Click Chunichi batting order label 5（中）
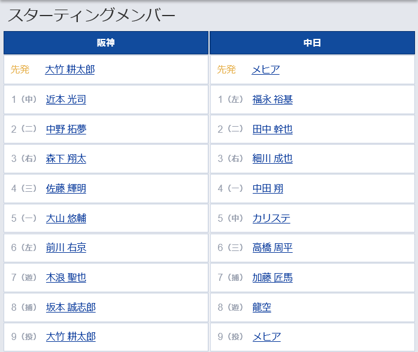The width and height of the screenshot is (418, 352). pyautogui.click(x=231, y=218)
